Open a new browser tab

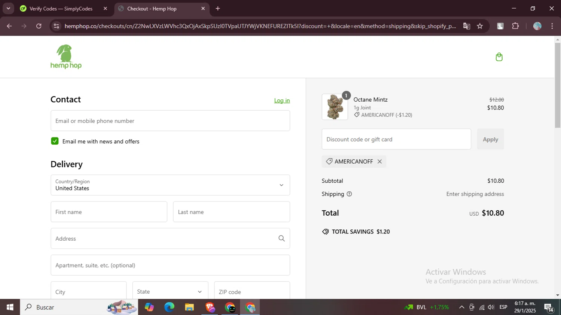click(x=218, y=9)
